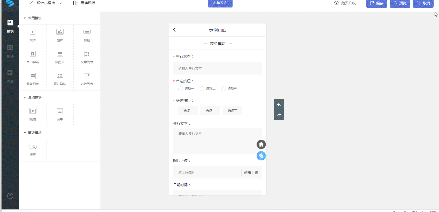Viewport: 439px width, 212px height.
Task: Click the 保存 save button
Action: (377, 3)
